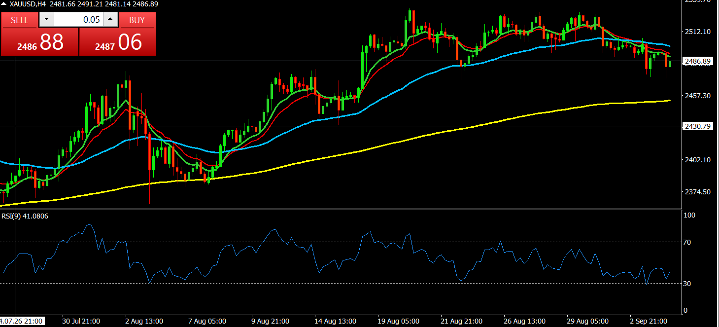Collapse the one-click trading panel triangle
Image resolution: width=719 pixels, height=327 pixels.
coord(4,3)
